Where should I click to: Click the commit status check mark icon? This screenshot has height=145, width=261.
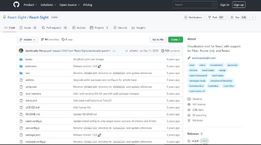tap(127, 51)
